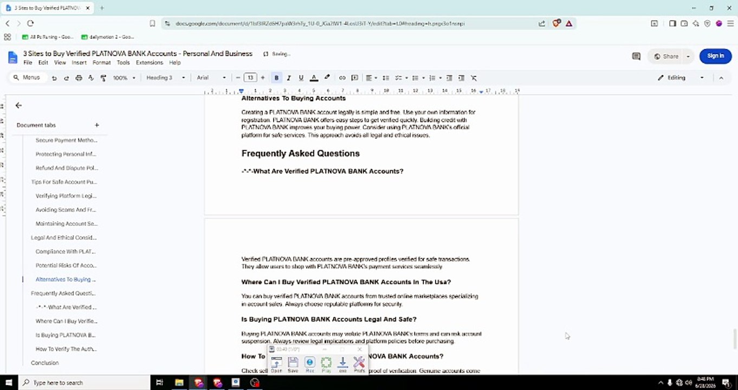Open the Menus search box
738x390 pixels.
click(x=27, y=77)
